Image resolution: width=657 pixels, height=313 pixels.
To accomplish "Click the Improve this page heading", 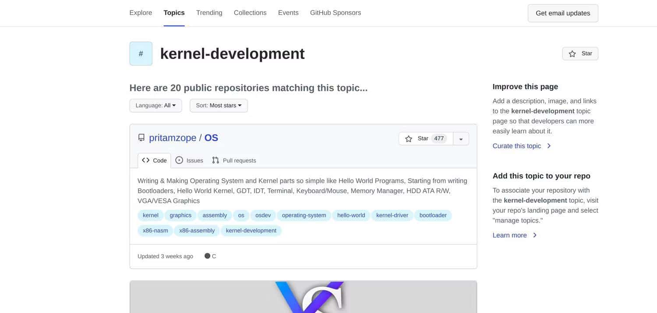I will 525,87.
